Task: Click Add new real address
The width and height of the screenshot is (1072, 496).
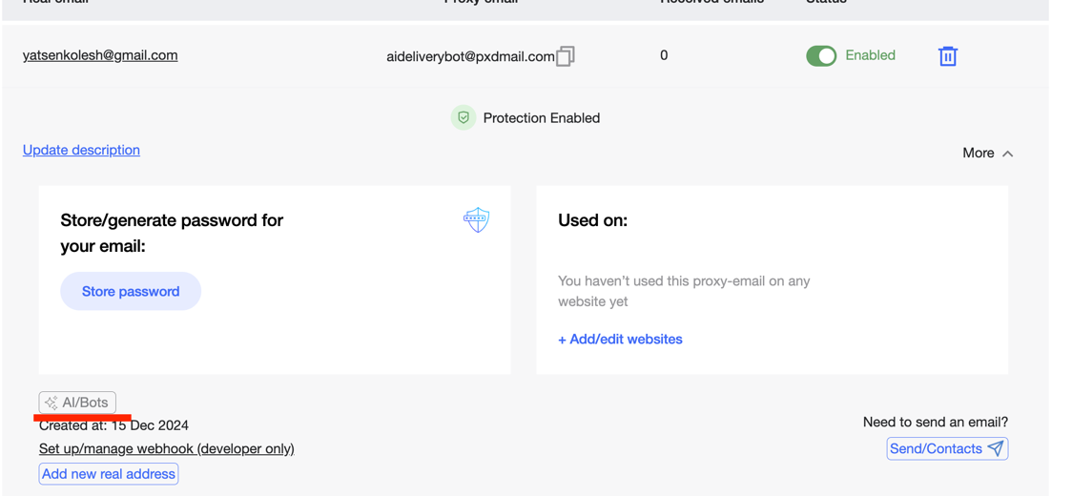Action: 109,474
